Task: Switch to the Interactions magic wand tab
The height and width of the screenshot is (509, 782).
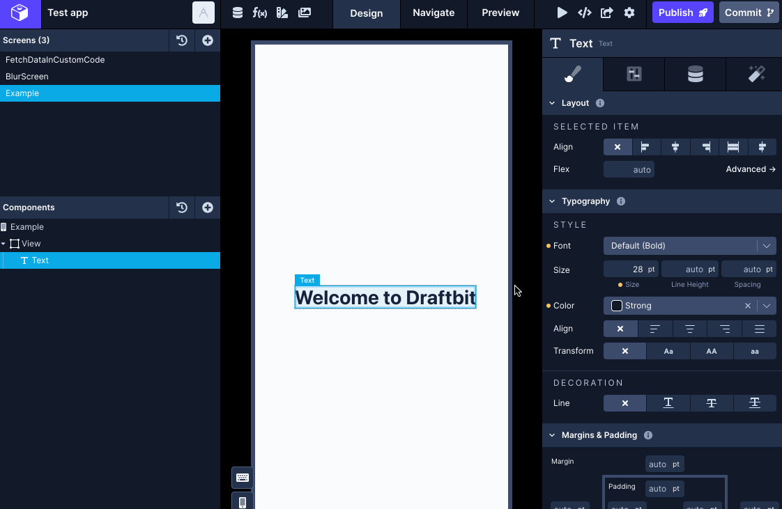Action: tap(757, 75)
